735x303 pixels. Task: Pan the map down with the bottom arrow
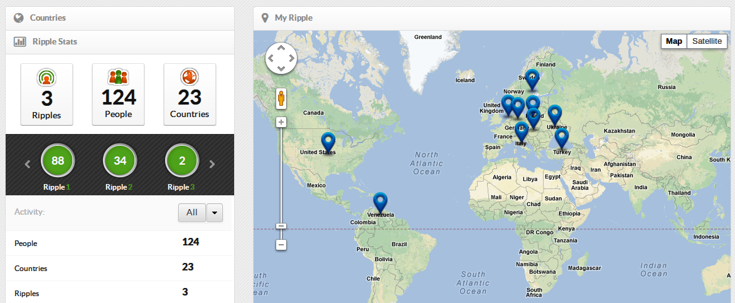(281, 69)
